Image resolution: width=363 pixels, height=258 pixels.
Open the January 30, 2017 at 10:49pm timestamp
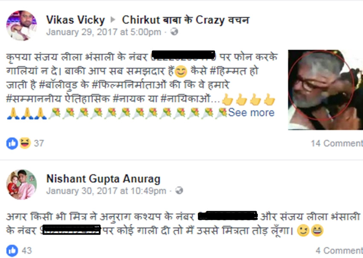pos(106,191)
